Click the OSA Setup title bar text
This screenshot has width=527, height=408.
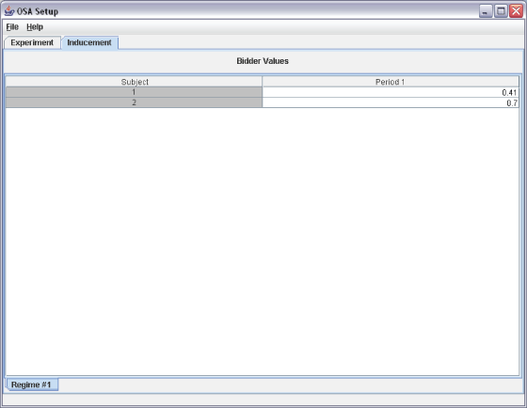[x=38, y=11]
